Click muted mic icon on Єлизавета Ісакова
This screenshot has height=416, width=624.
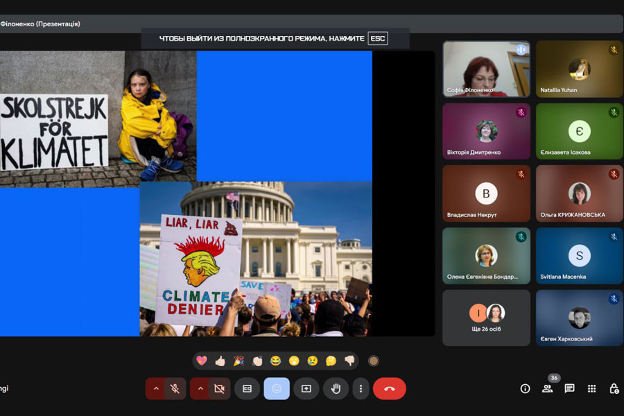coord(614,112)
